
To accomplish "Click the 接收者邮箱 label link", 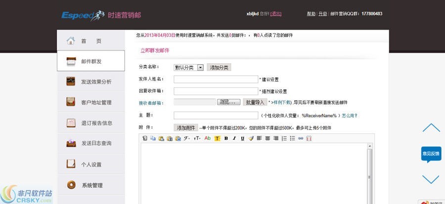I will coord(151,103).
